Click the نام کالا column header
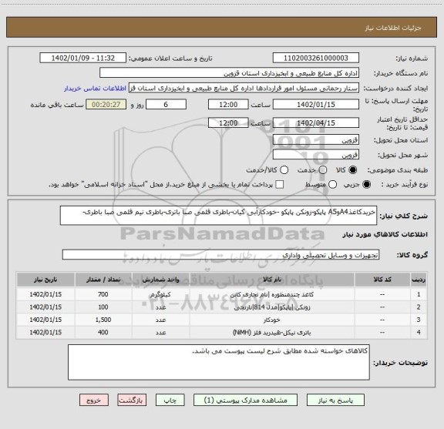This screenshot has width=444, height=429. [x=272, y=280]
